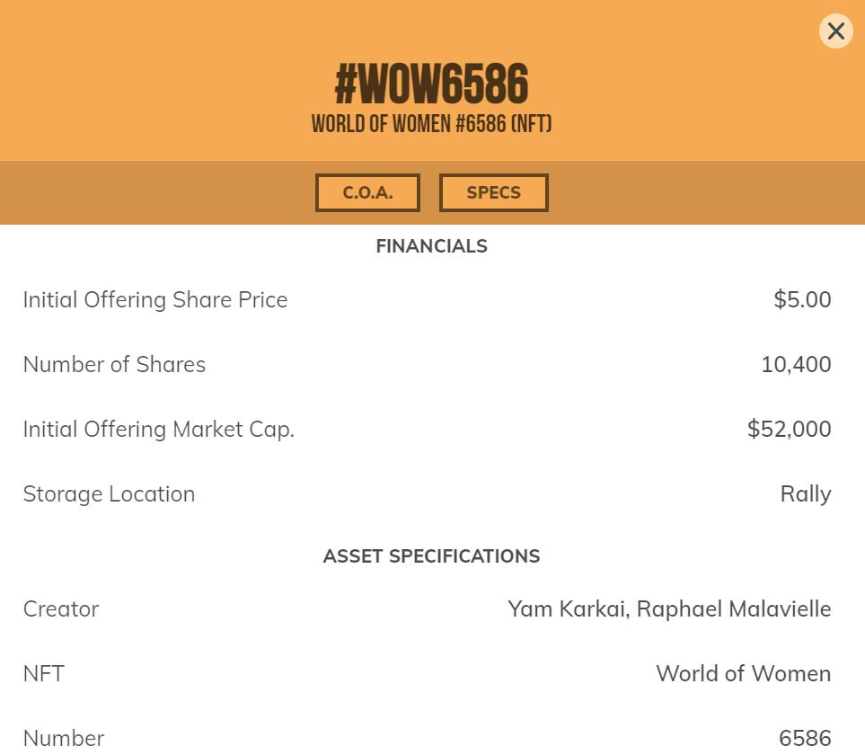
Task: Click the Storage Location label
Action: pos(109,493)
